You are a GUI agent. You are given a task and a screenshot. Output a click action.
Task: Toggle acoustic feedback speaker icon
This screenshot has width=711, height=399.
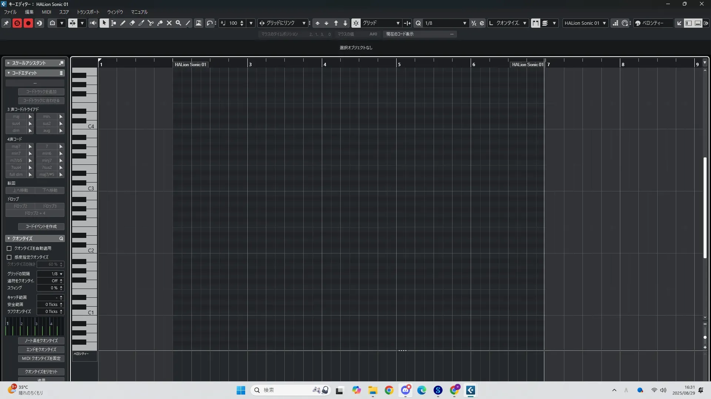click(93, 23)
